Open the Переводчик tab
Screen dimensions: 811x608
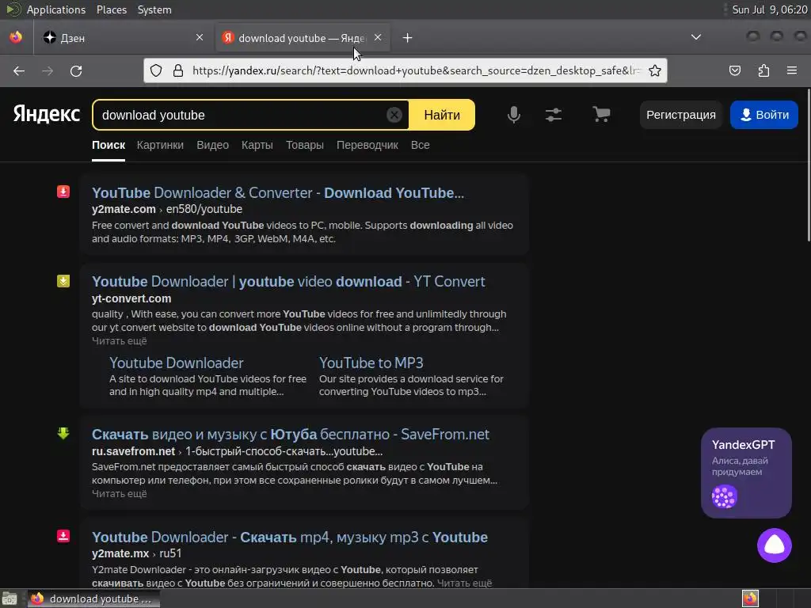[367, 146]
